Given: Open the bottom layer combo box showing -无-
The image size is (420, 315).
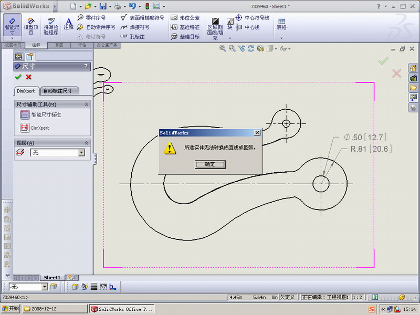Looking at the screenshot, I should pyautogui.click(x=28, y=287).
